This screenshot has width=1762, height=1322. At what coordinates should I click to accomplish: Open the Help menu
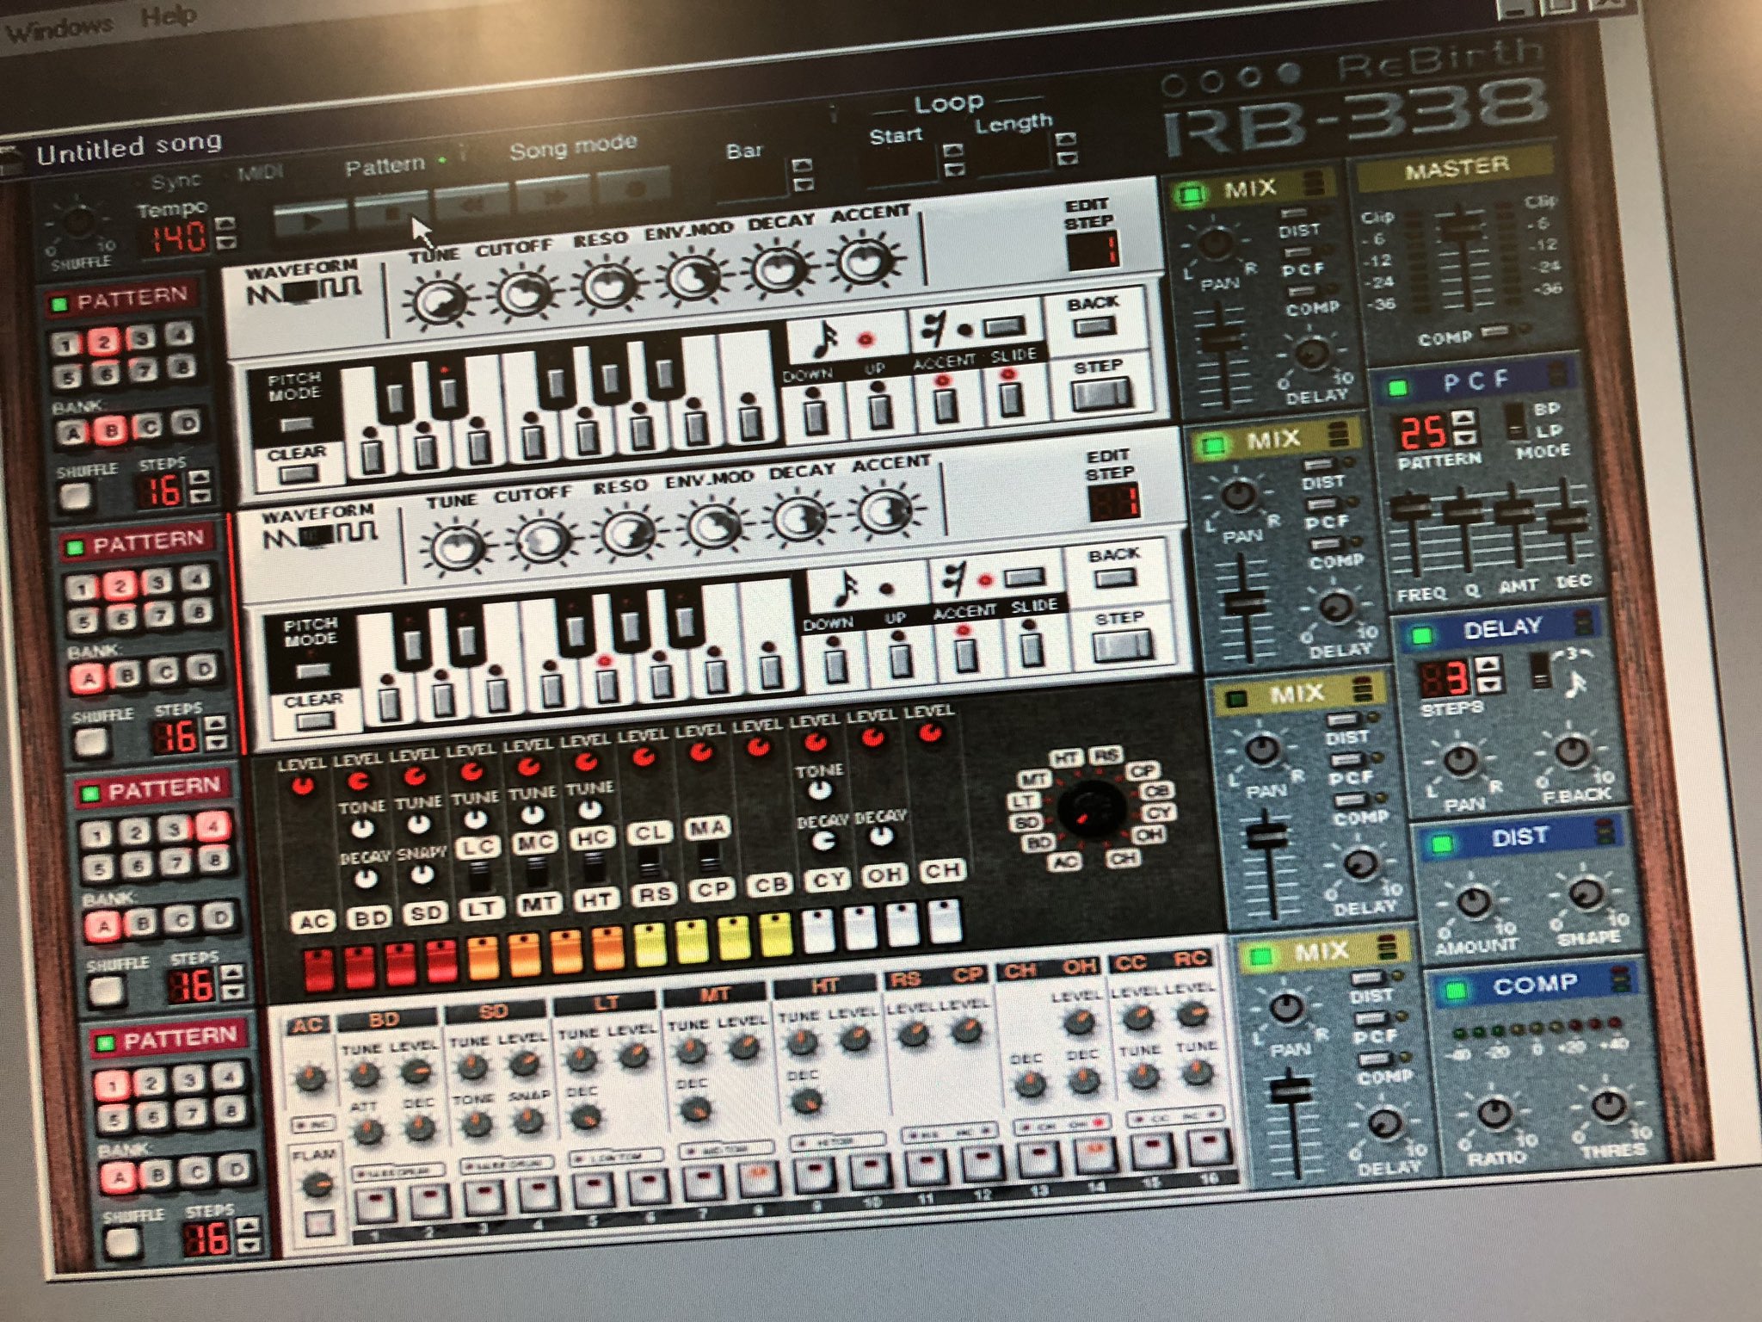(x=168, y=16)
